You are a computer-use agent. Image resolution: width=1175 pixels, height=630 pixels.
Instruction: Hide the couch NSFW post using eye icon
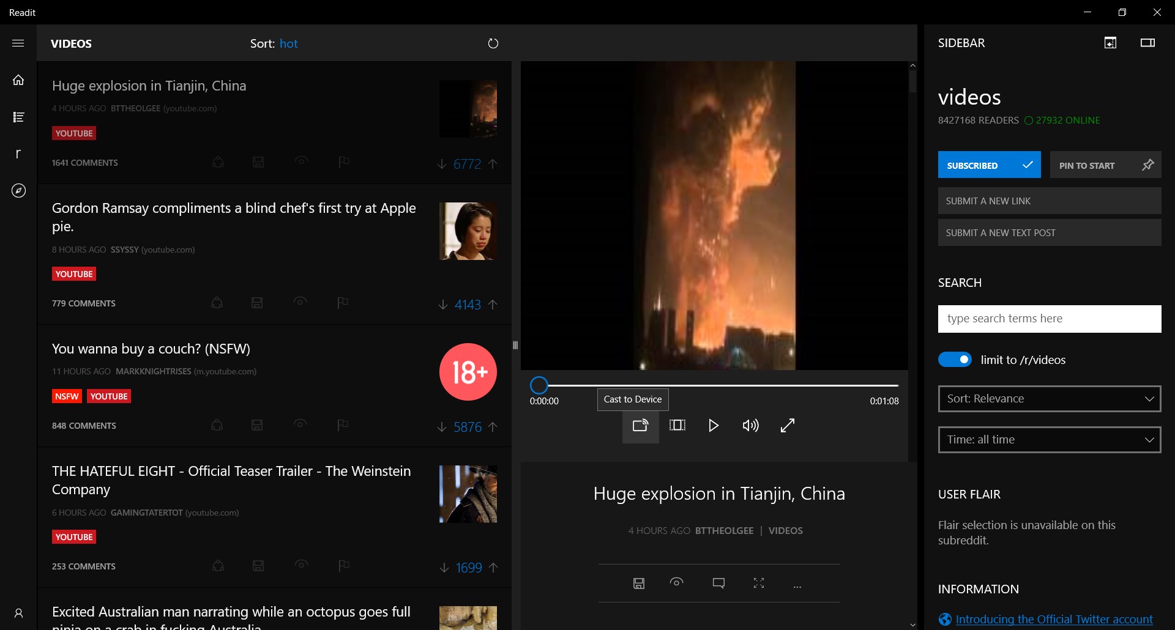pyautogui.click(x=300, y=424)
